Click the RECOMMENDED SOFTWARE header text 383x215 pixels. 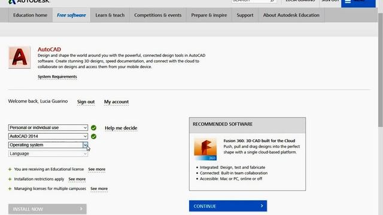(x=223, y=124)
